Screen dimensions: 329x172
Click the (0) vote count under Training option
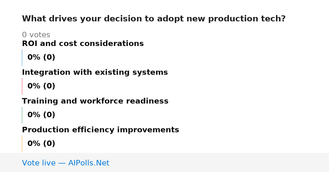tap(49, 115)
